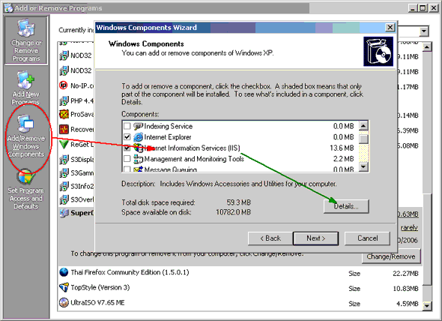Click the 4.59MB size value
This screenshot has height=321, width=442.
(408, 304)
